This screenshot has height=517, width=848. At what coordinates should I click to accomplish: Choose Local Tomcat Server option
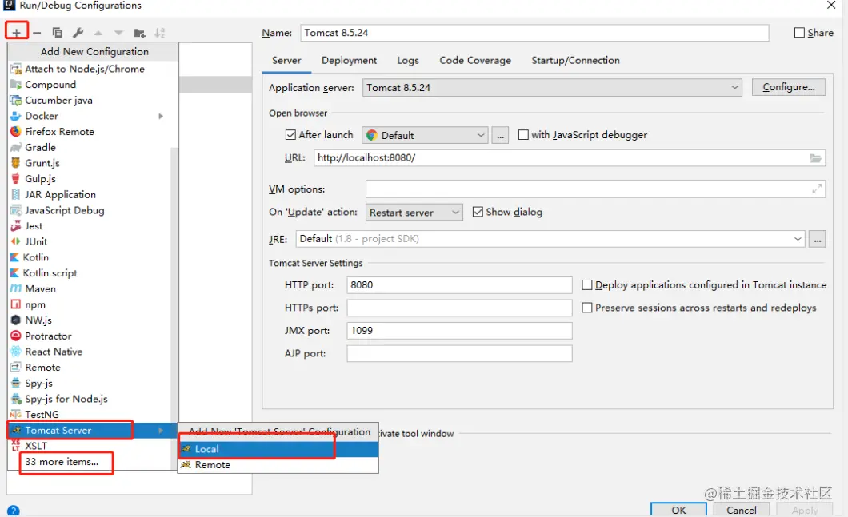coord(278,449)
